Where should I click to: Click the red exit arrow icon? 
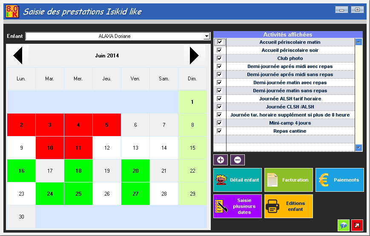(358, 225)
